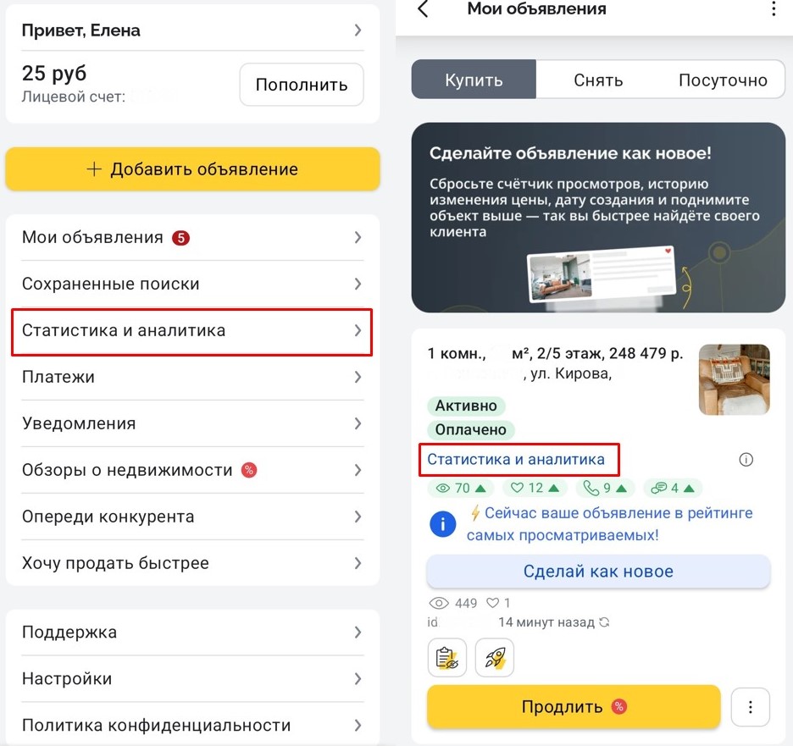This screenshot has width=793, height=746.
Task: Tap the apartment listing photo thumbnail
Action: (x=734, y=379)
